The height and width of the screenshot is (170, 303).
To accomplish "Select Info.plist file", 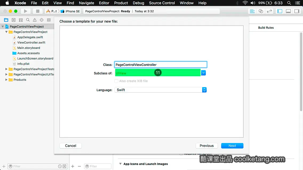I will (x=23, y=64).
